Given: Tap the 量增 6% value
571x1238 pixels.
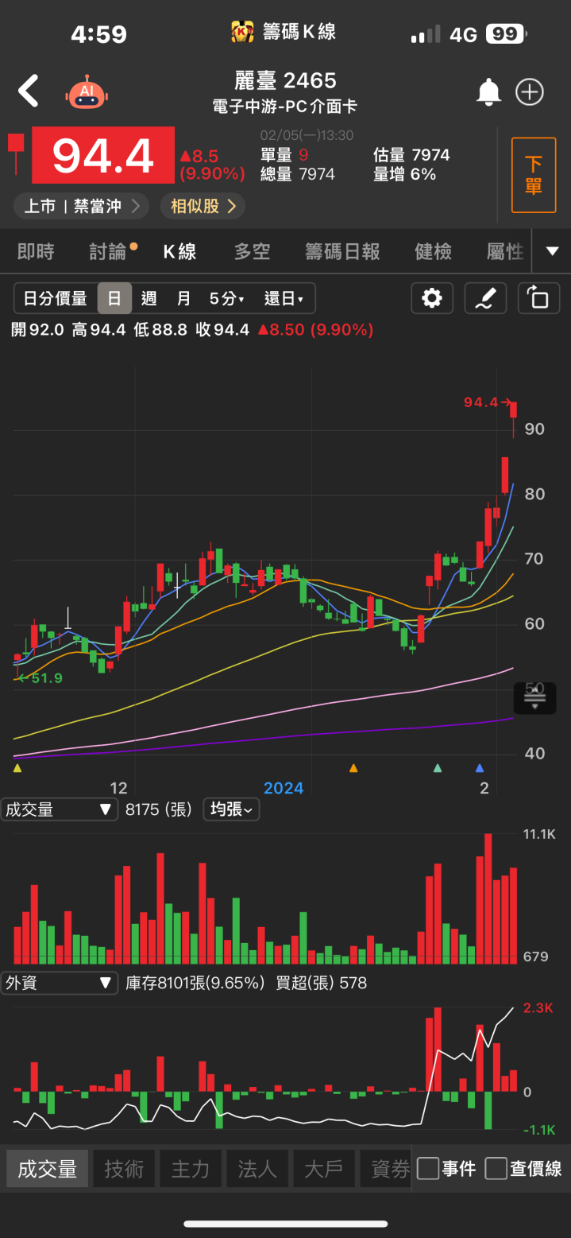Looking at the screenshot, I should [405, 174].
